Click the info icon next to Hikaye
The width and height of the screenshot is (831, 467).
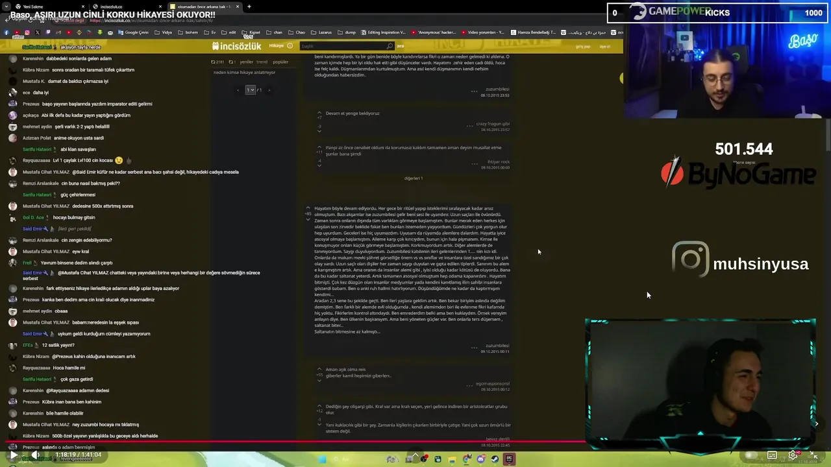pyautogui.click(x=290, y=46)
